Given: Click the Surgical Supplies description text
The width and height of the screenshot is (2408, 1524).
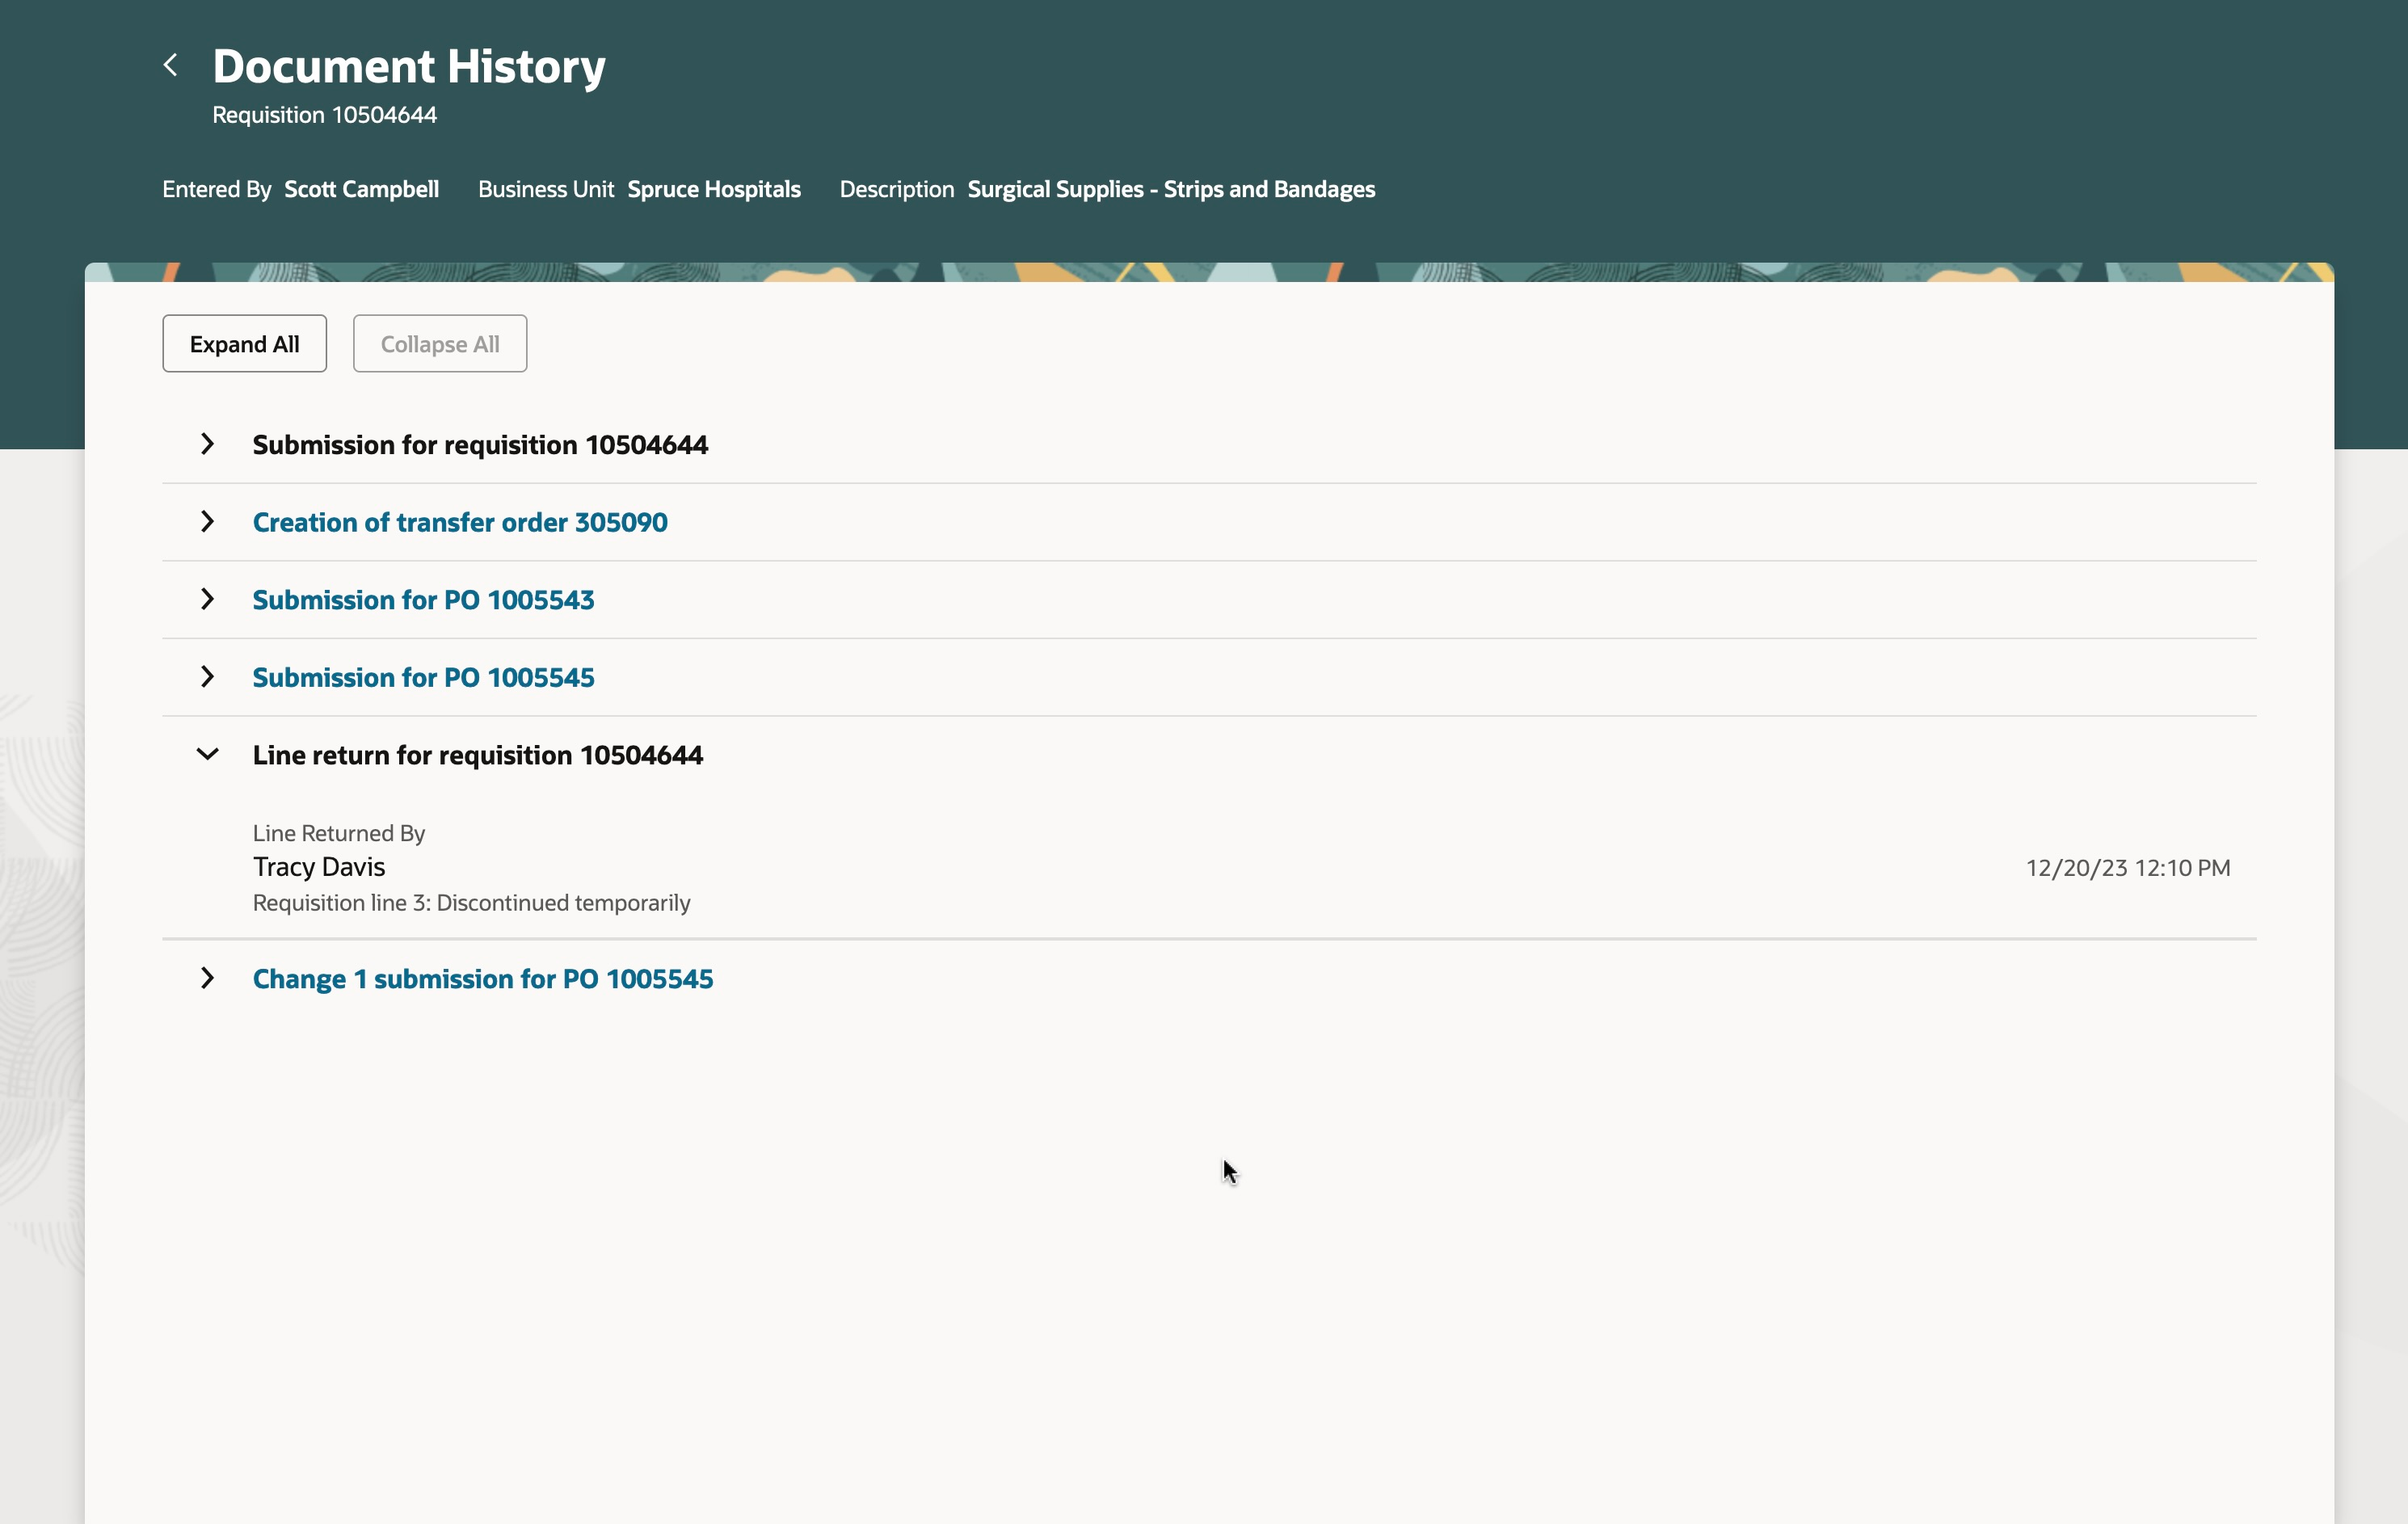Looking at the screenshot, I should [1170, 189].
